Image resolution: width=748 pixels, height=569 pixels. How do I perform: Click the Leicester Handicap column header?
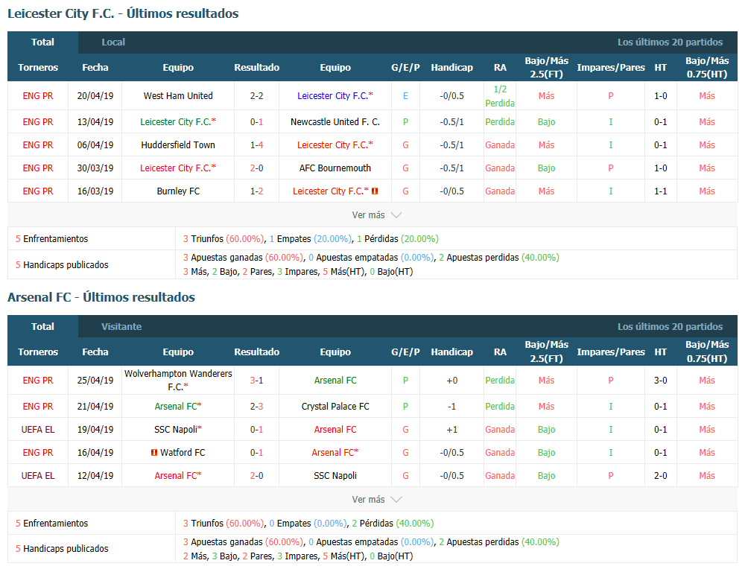(451, 67)
